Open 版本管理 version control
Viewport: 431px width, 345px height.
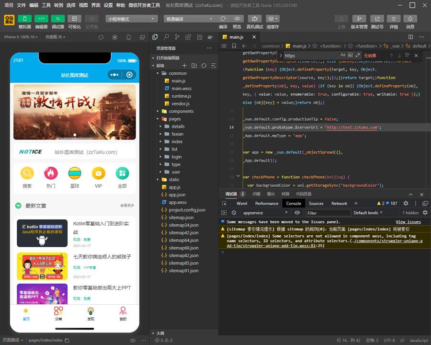(359, 19)
